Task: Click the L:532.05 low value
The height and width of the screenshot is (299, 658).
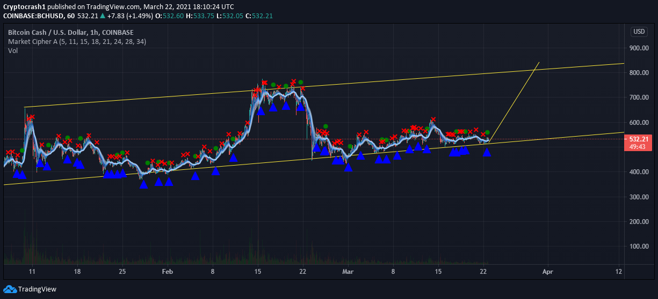Action: tap(229, 16)
